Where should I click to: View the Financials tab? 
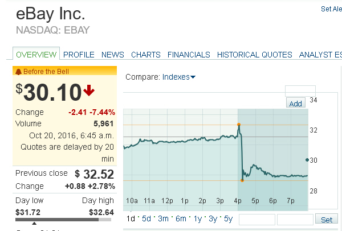point(189,55)
